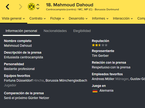Click the German flag icon
The image size is (145, 108).
point(95,91)
